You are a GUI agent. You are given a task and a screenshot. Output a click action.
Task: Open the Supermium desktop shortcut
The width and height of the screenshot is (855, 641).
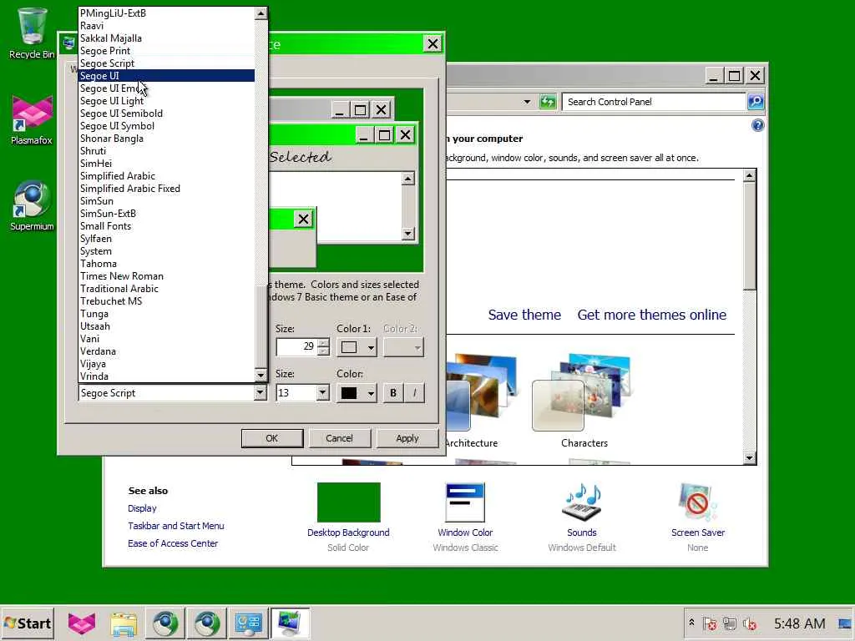[33, 205]
